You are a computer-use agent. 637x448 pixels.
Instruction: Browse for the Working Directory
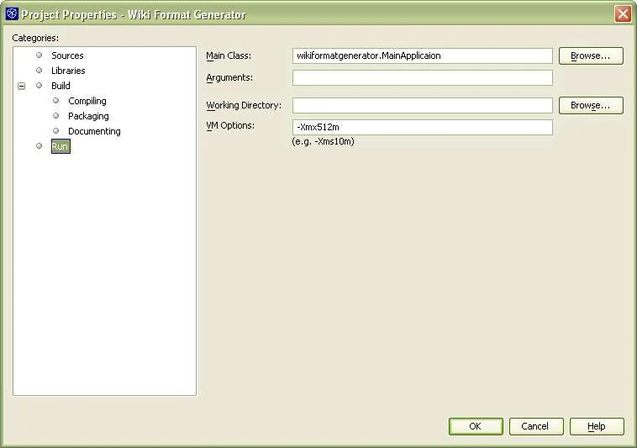click(x=591, y=105)
